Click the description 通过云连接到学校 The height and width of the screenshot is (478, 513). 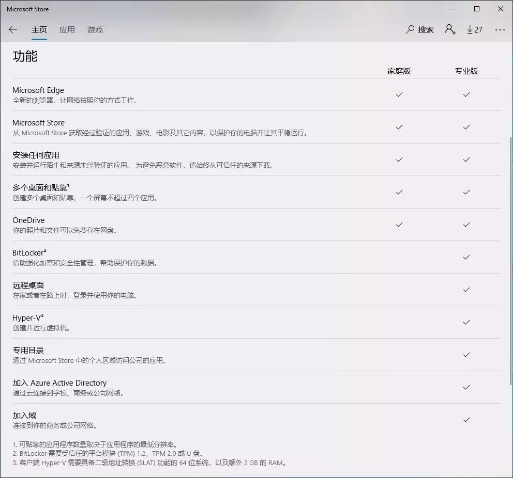point(68,393)
